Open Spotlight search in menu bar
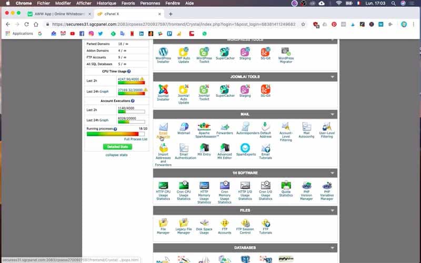The height and width of the screenshot is (263, 421). [393, 3]
